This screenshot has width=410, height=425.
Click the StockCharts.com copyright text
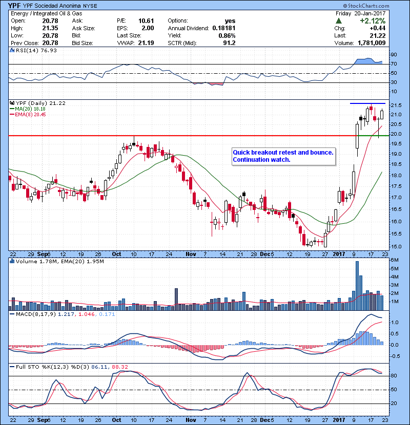pyautogui.click(x=366, y=6)
